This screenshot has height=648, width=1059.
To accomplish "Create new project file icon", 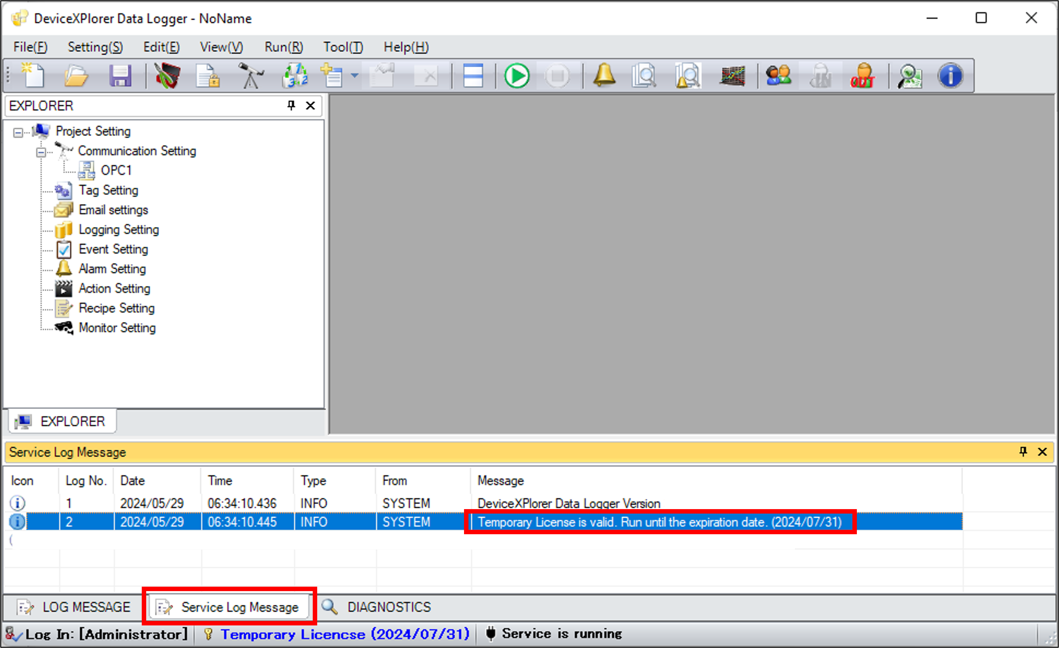I will coord(33,76).
